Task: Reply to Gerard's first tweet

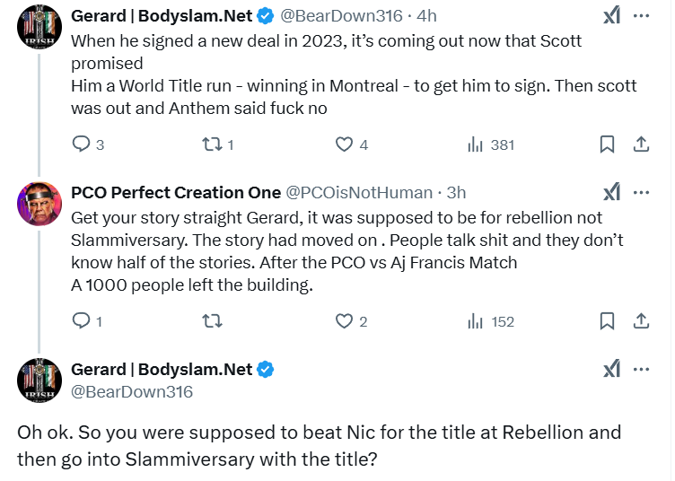Action: pos(81,144)
